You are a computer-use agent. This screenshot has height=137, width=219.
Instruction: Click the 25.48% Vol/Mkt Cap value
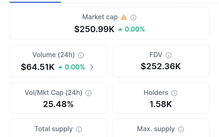click(x=58, y=104)
